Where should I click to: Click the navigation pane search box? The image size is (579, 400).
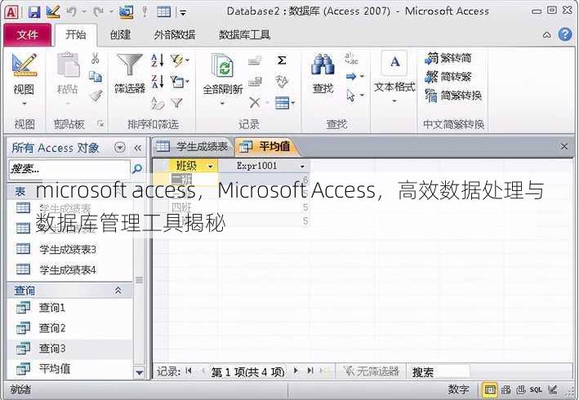point(69,169)
